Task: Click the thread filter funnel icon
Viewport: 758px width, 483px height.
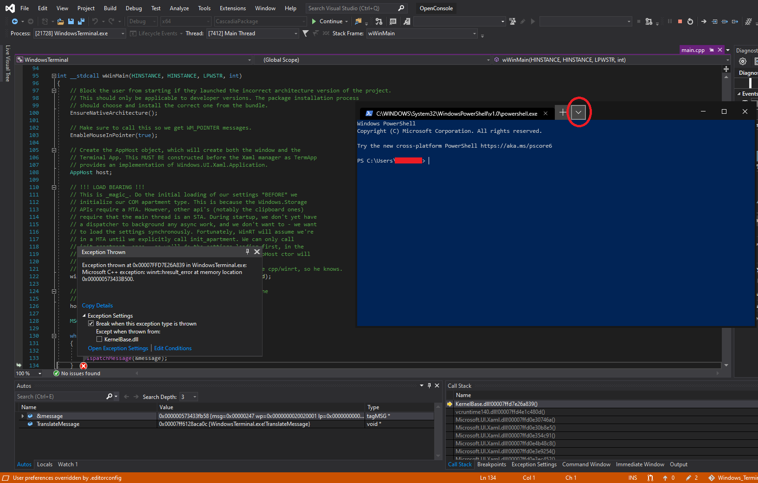Action: click(305, 33)
